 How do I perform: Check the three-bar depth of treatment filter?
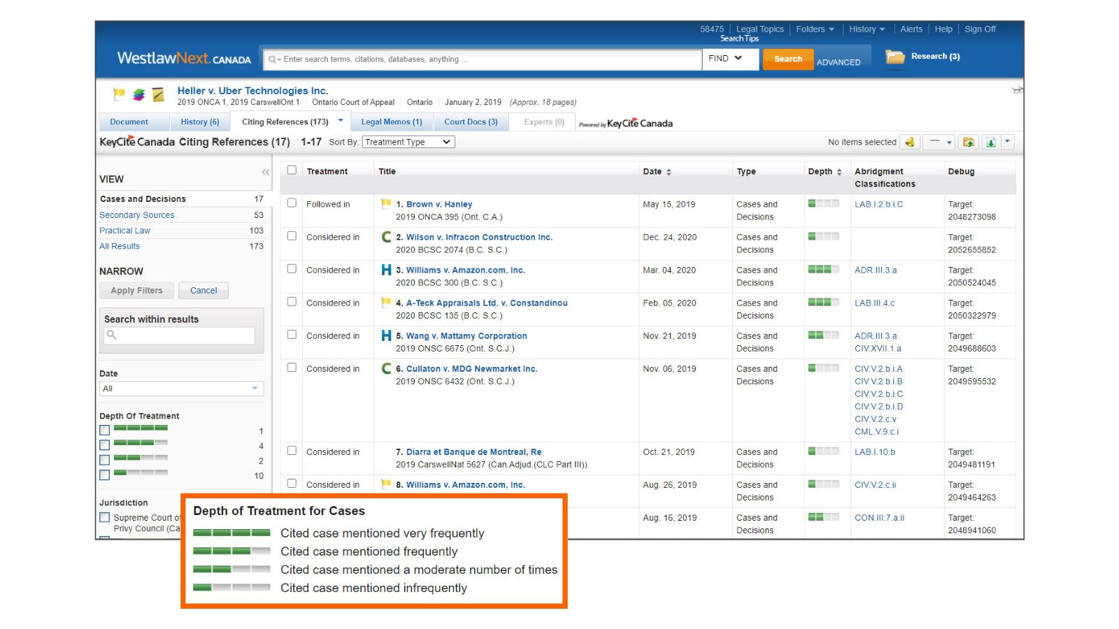pos(104,445)
